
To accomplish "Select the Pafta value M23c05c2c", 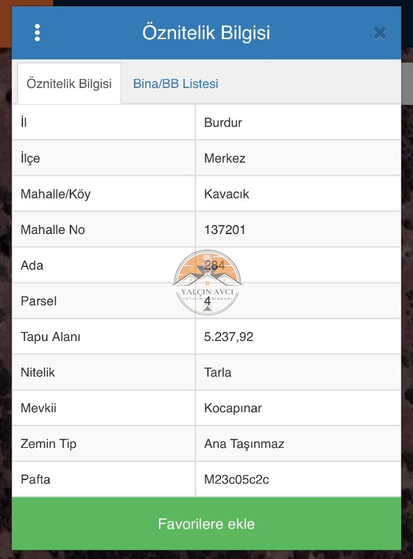I will click(x=236, y=479).
